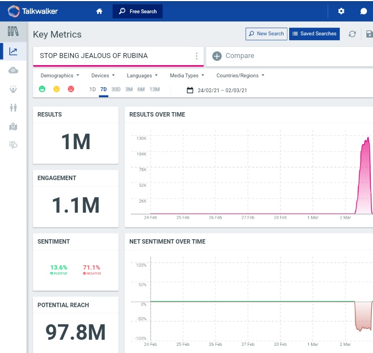The width and height of the screenshot is (373, 353).
Task: Expand the Media Types filter
Action: coord(187,76)
